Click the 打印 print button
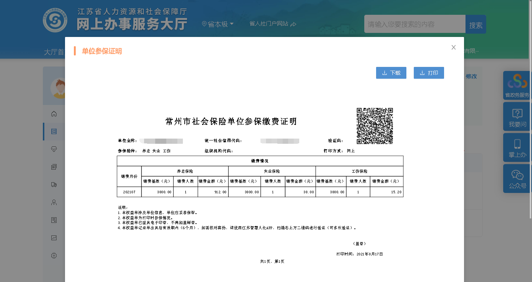 click(x=429, y=73)
